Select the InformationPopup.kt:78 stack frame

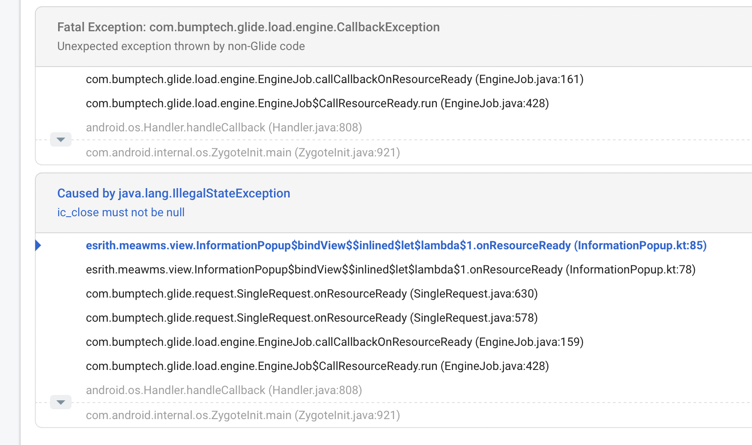pyautogui.click(x=391, y=270)
